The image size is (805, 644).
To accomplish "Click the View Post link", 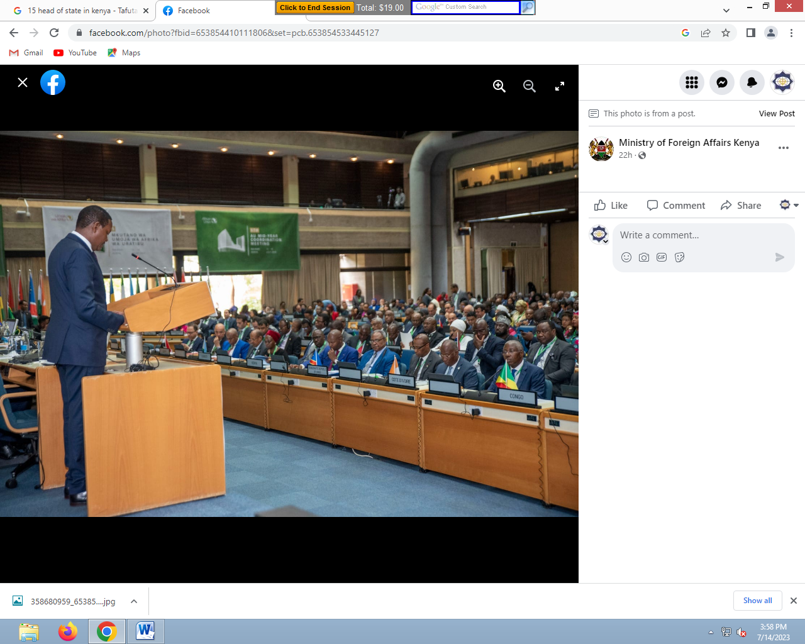I will pyautogui.click(x=777, y=114).
